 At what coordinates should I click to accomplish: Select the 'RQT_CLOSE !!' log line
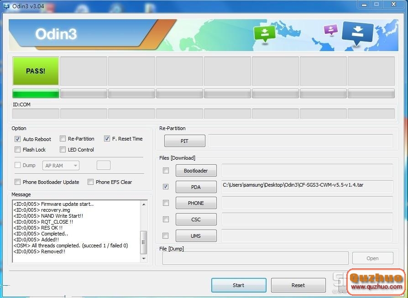coord(43,222)
